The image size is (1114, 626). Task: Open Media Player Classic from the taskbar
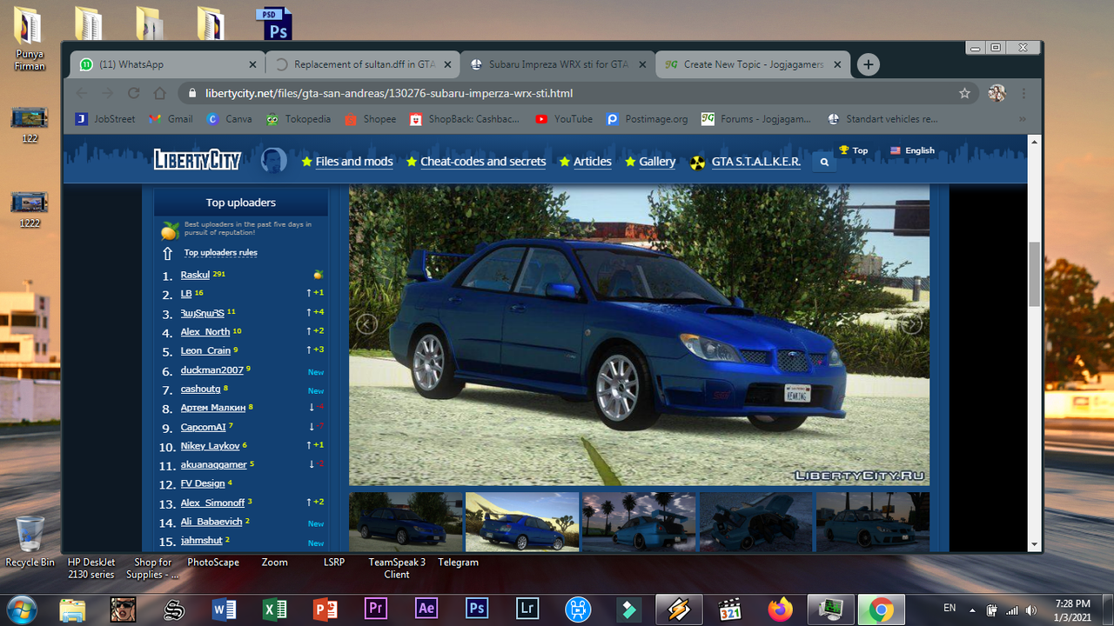(729, 609)
